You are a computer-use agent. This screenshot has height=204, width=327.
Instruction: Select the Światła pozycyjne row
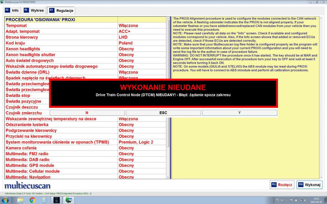(x=27, y=101)
